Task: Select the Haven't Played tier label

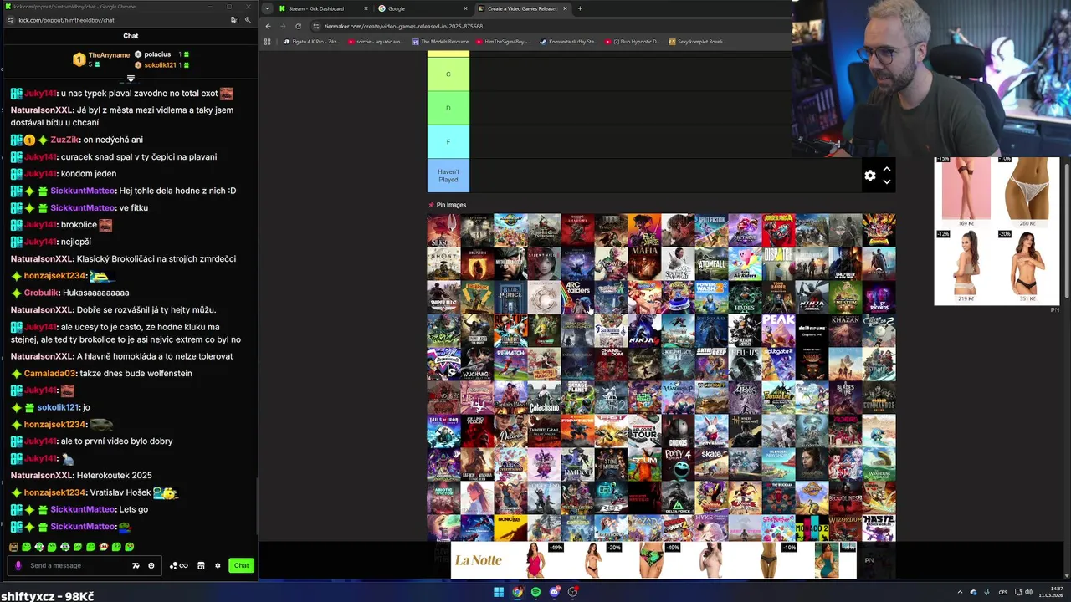Action: (x=448, y=176)
